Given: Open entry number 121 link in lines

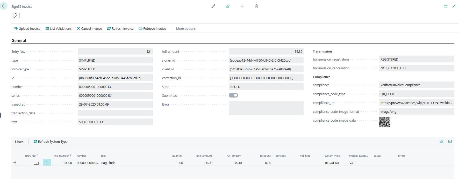Looking at the screenshot, I should (37, 163).
